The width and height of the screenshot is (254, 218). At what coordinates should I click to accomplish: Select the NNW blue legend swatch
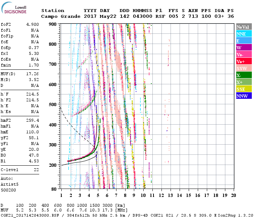click(x=244, y=96)
